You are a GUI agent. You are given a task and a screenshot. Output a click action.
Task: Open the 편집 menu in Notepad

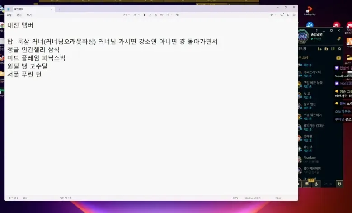pos(19,15)
